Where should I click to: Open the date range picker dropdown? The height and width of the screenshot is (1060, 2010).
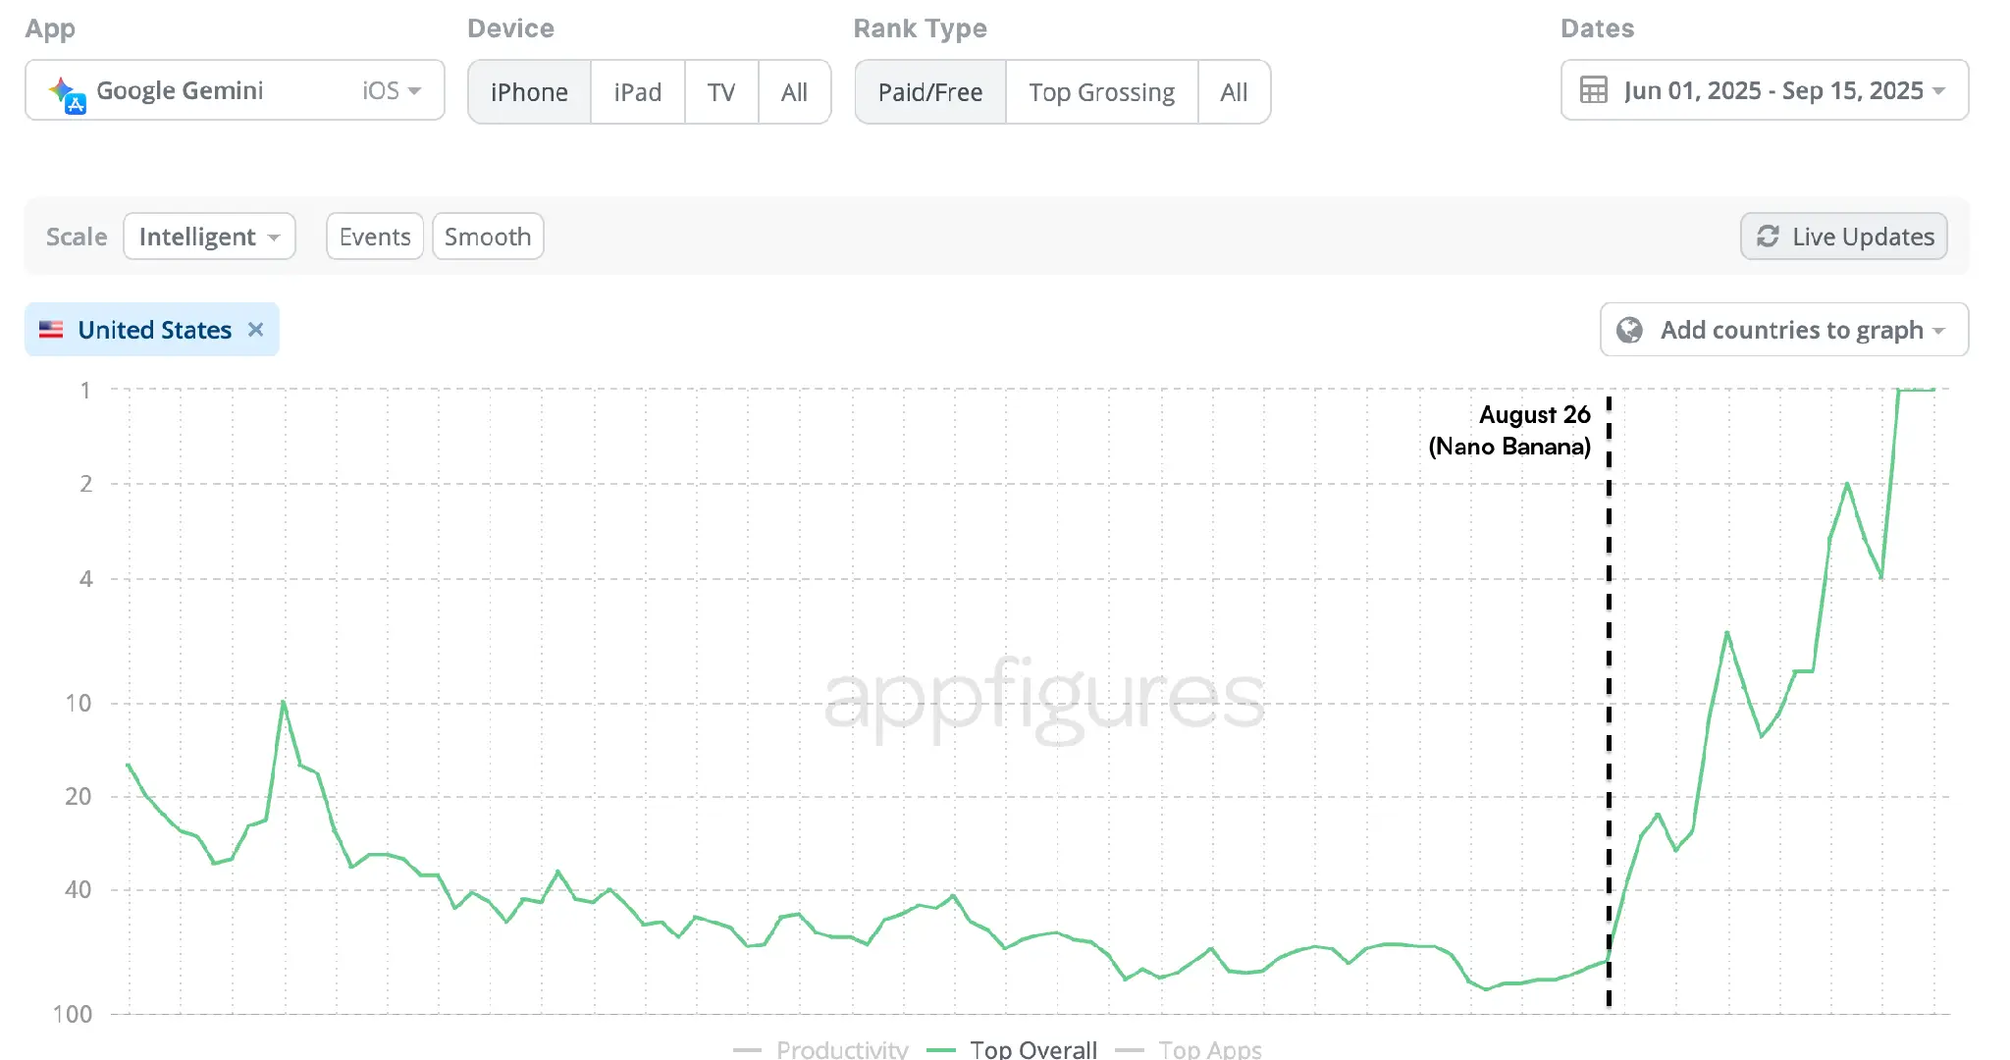[1765, 91]
